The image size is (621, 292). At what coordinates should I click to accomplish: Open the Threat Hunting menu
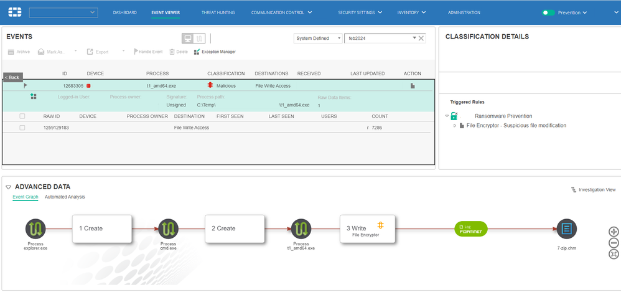[x=218, y=12]
